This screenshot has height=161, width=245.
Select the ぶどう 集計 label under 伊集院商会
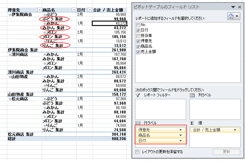(x=53, y=19)
